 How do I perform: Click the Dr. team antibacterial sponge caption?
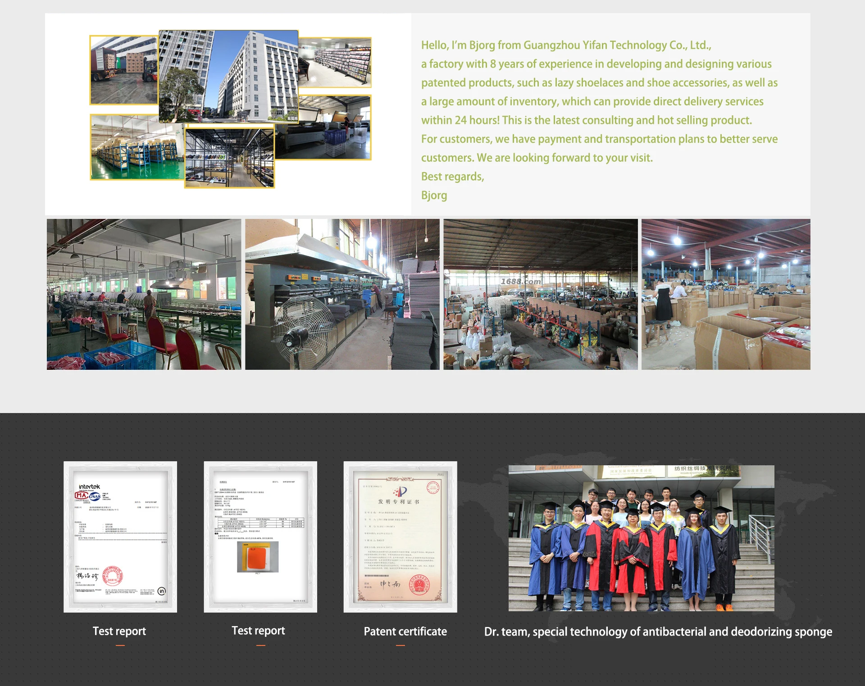658,631
